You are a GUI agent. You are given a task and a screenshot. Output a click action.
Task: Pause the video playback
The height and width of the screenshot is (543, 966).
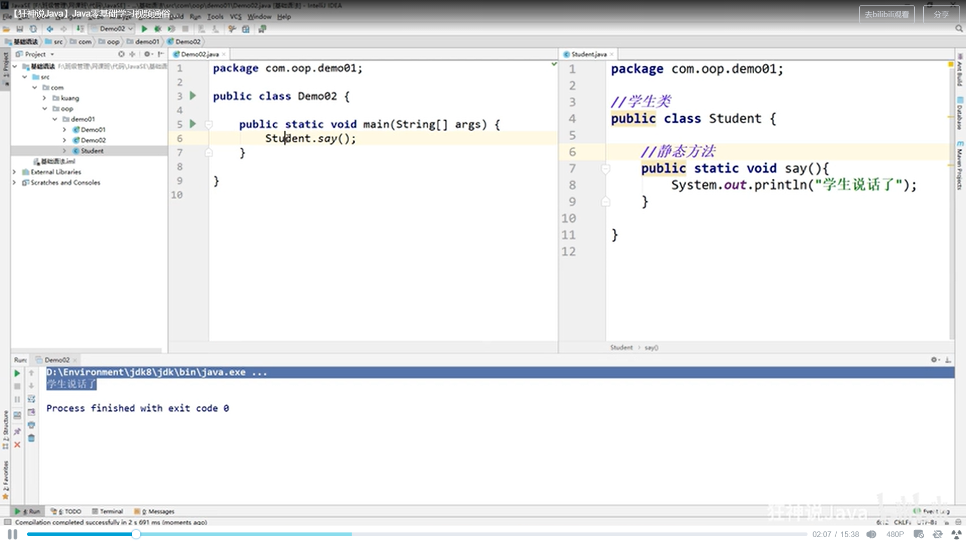click(x=13, y=534)
